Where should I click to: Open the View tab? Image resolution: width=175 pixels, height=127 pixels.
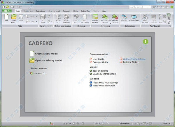(x=104, y=11)
